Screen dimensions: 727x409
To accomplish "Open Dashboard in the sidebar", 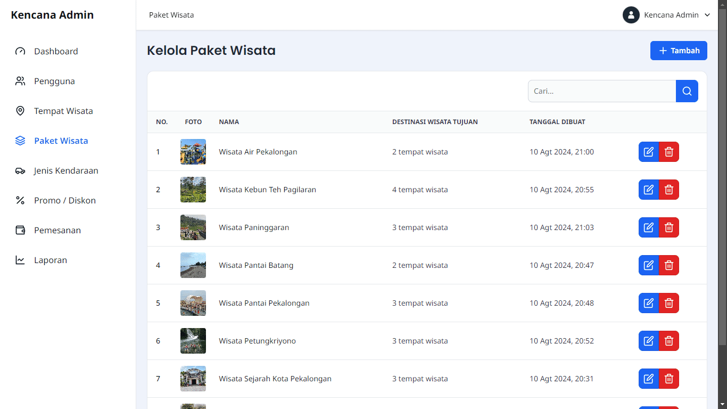I will click(56, 52).
